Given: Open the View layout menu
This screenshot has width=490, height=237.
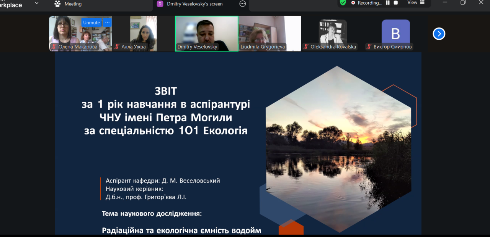Looking at the screenshot, I should pyautogui.click(x=416, y=3).
